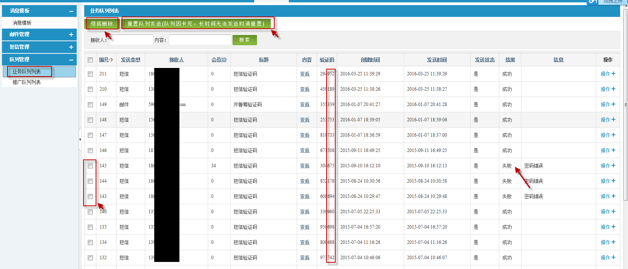Click the plus icon in row 140
The width and height of the screenshot is (628, 269).
[613, 212]
